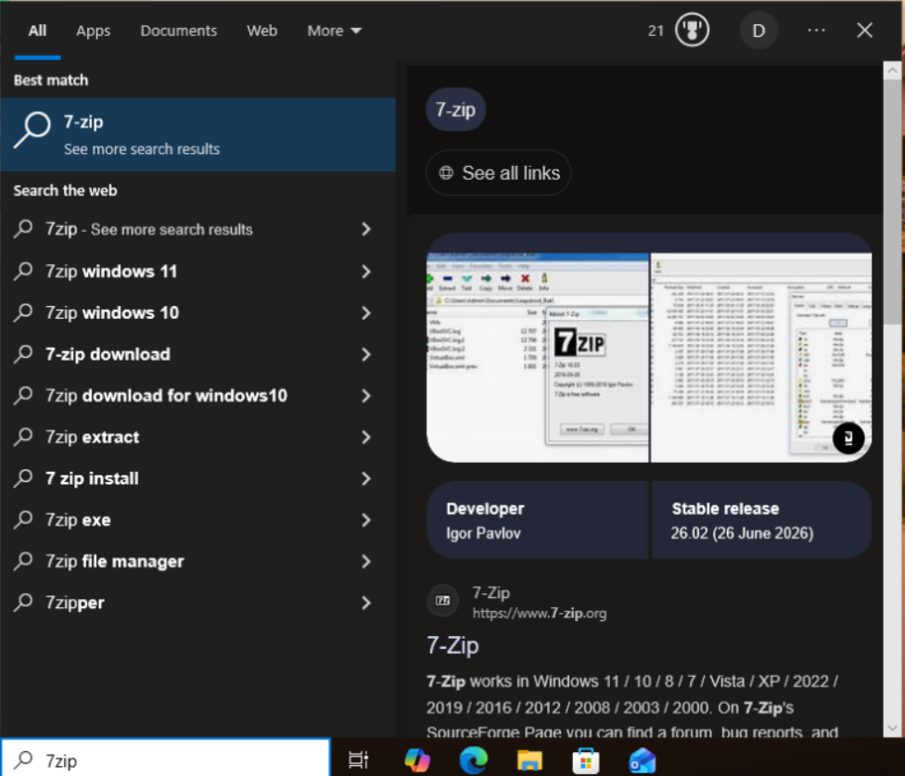Select the 7-zip best match result
Image resolution: width=905 pixels, height=776 pixels.
click(x=198, y=134)
